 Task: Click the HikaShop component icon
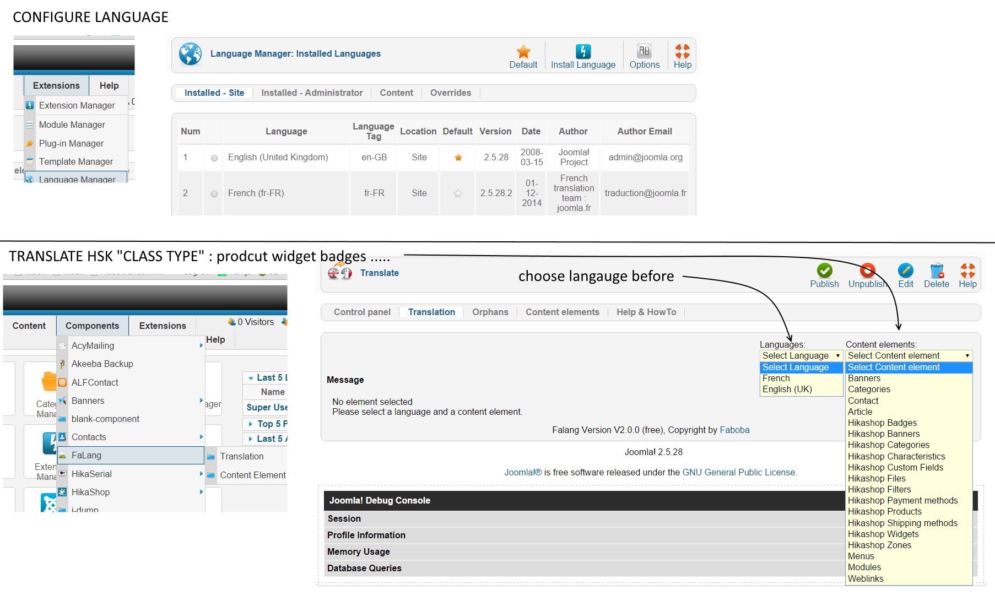[x=62, y=492]
